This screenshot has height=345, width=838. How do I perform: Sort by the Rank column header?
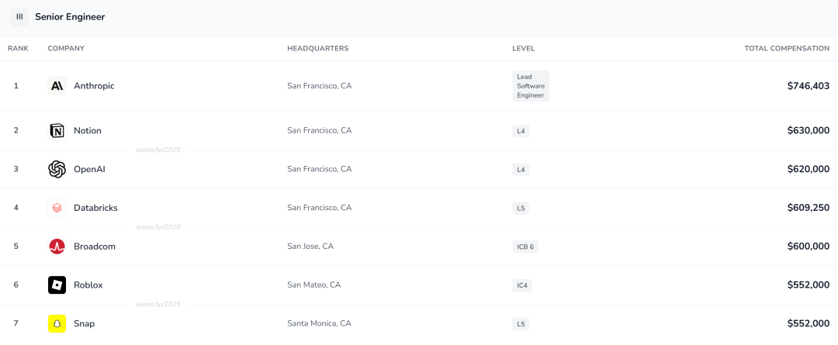coord(18,49)
